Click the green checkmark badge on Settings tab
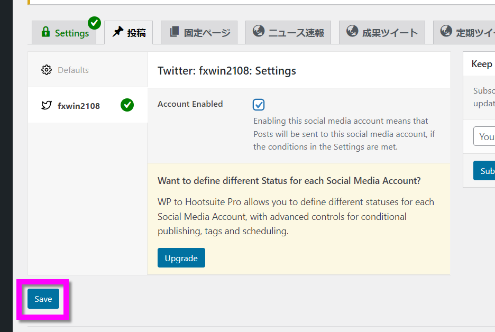495x332 pixels. tap(94, 23)
